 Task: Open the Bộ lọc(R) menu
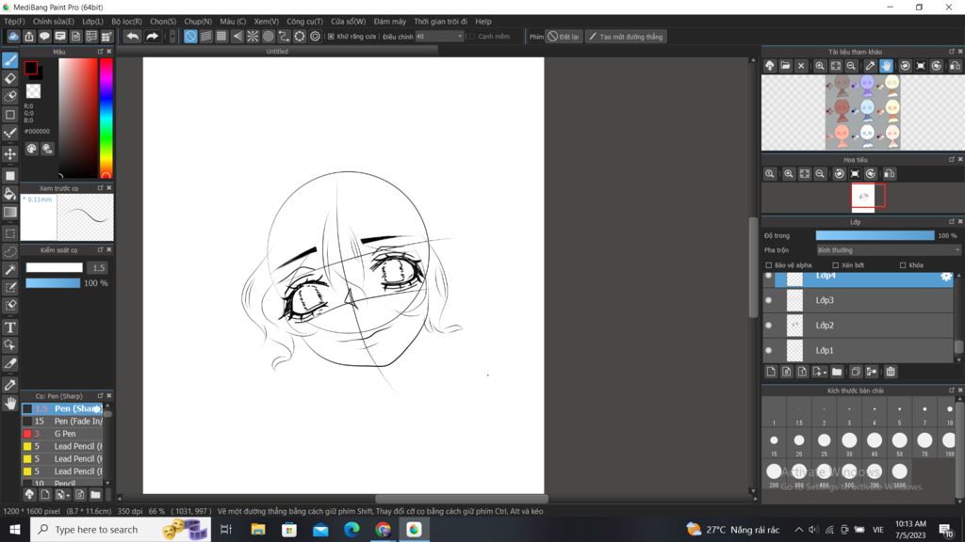126,21
